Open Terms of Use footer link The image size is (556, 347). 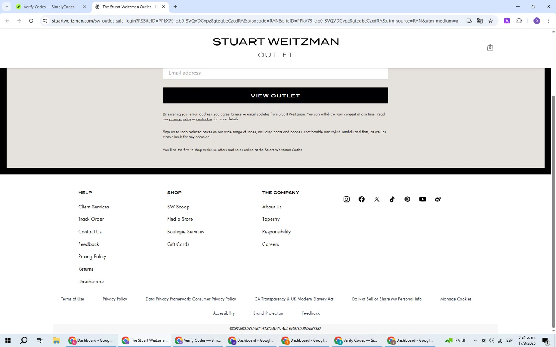73,299
